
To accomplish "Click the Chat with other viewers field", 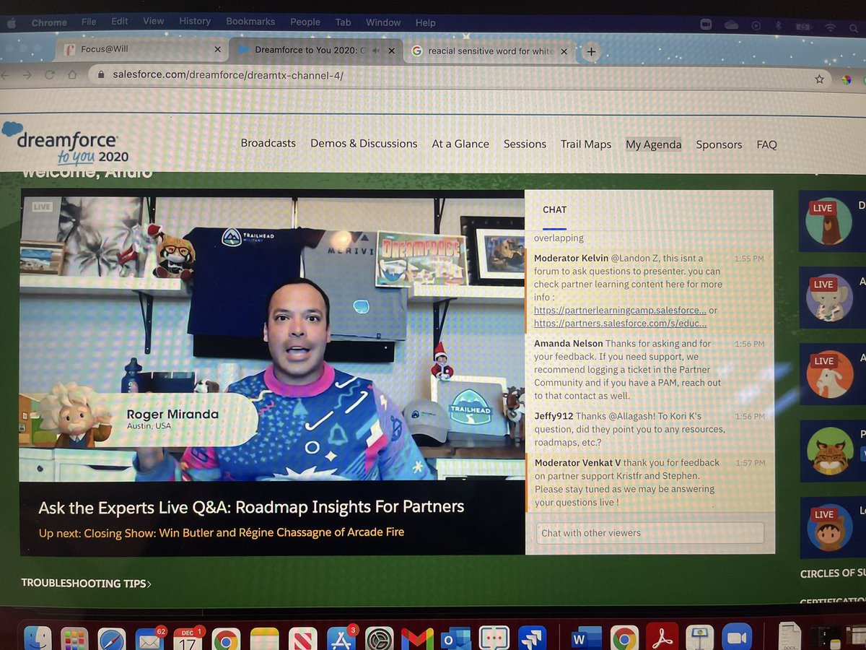I will (649, 533).
